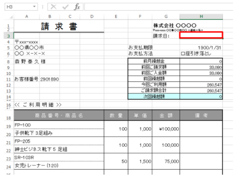Image resolution: width=241 pixels, height=177 pixels.
Task: Click the formula bar cancel X icon
Action: [54, 7]
